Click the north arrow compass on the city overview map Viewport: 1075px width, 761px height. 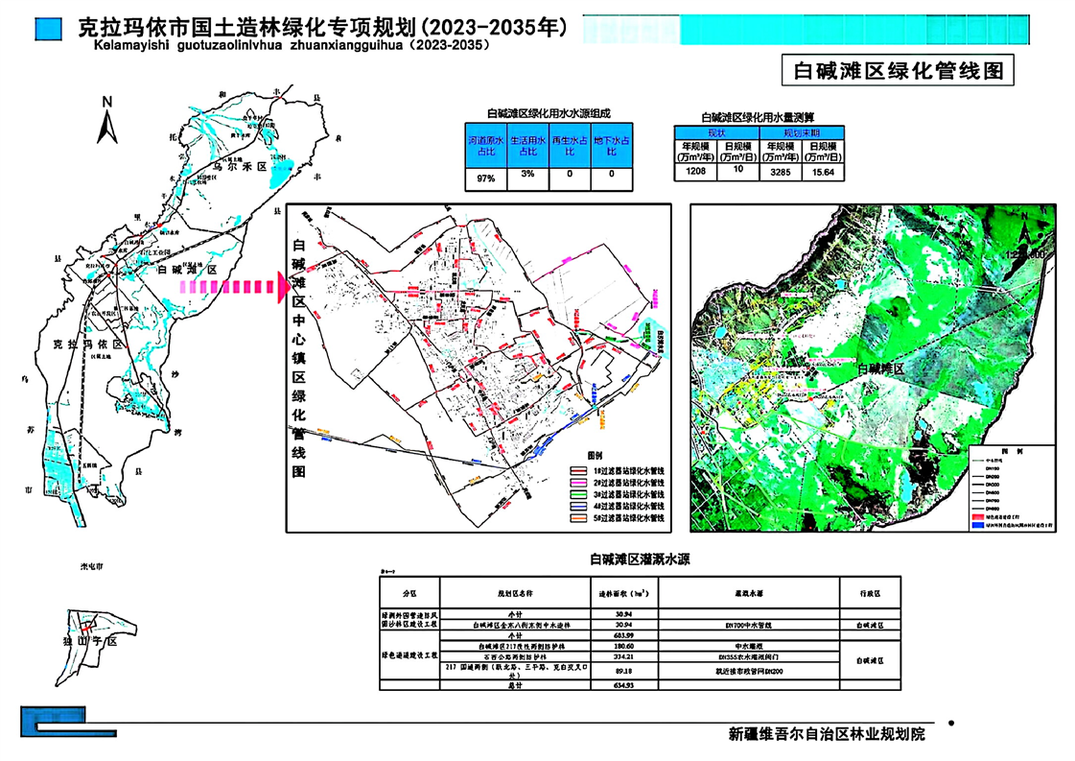(x=107, y=120)
